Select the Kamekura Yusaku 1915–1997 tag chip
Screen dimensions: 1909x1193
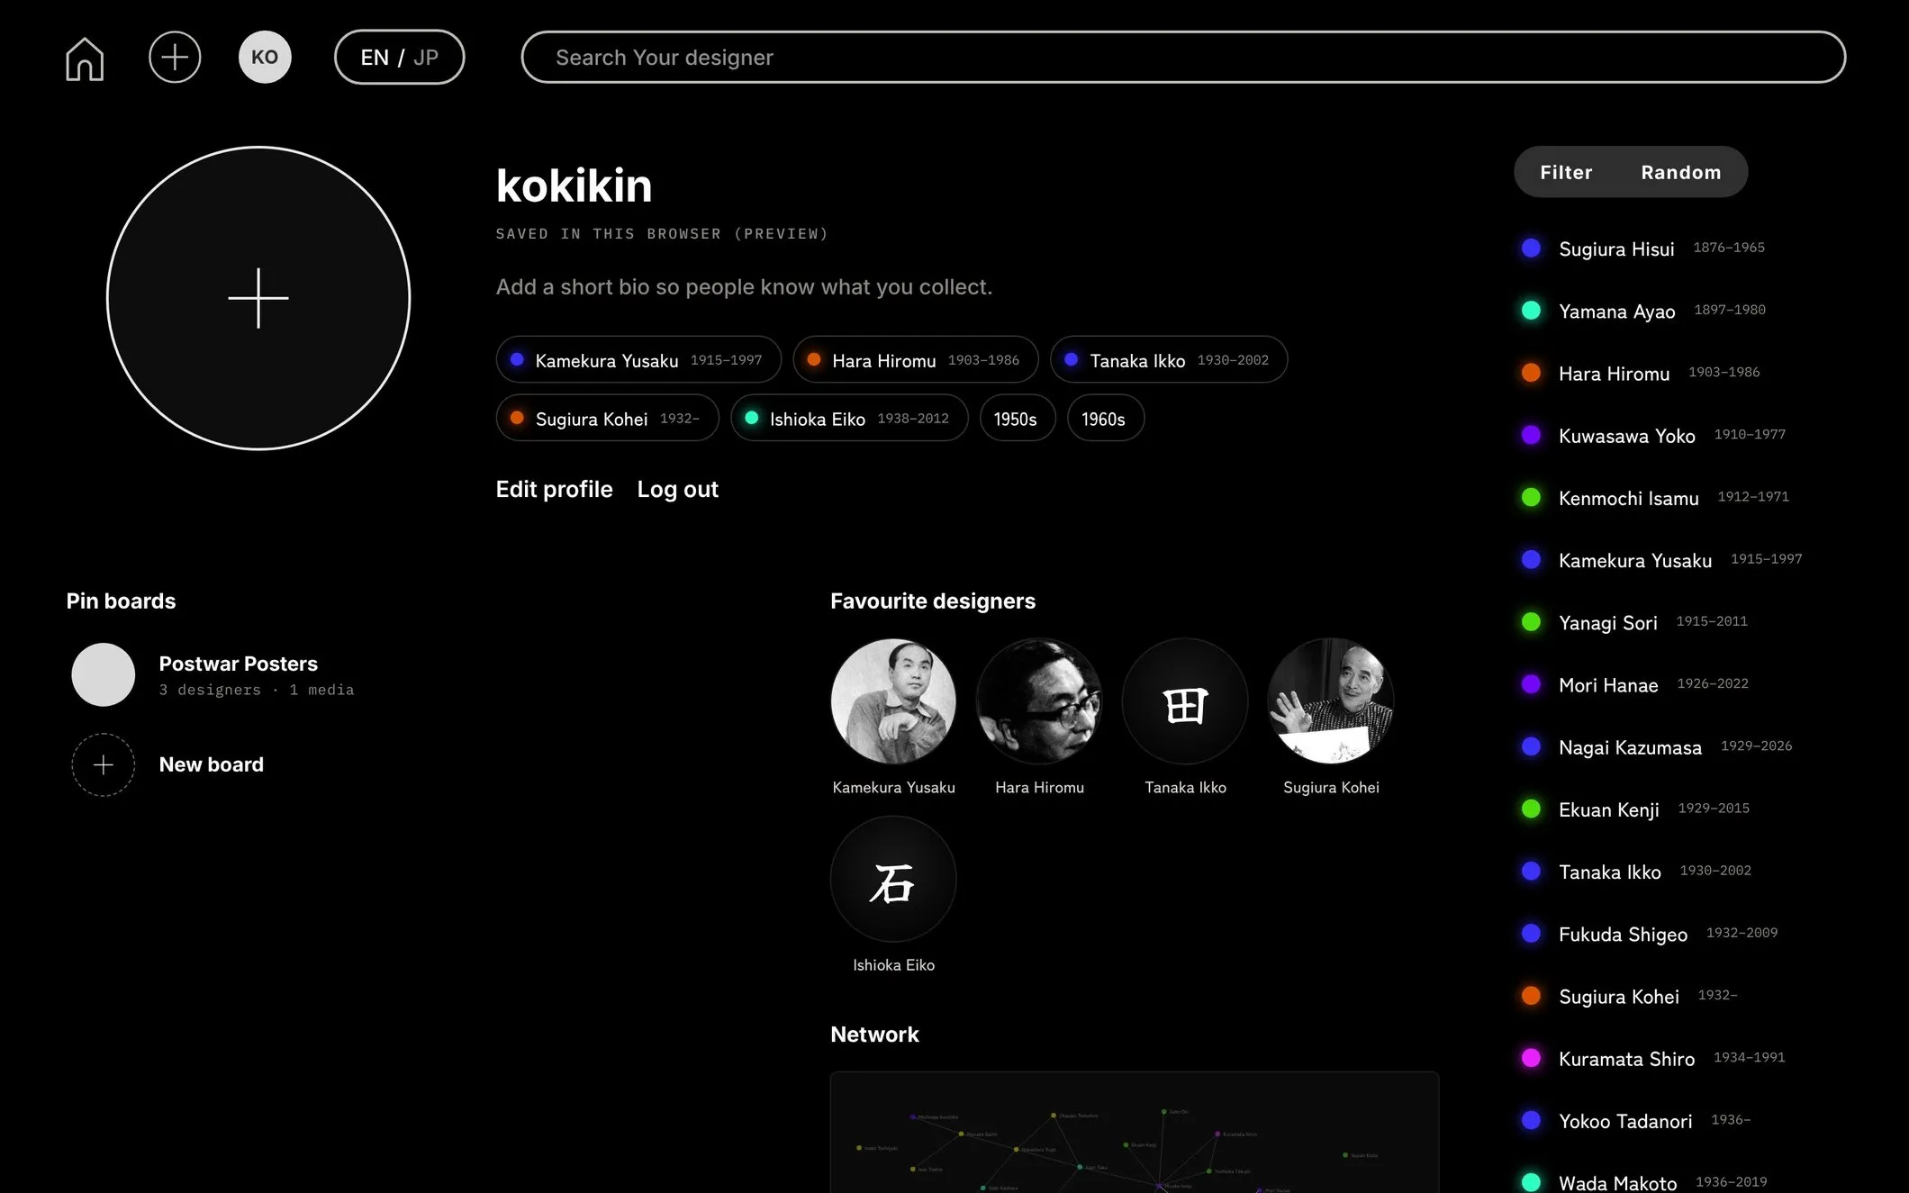[638, 360]
